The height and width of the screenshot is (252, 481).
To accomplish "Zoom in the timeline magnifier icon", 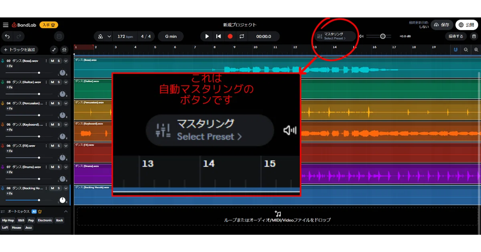I will coord(476,50).
